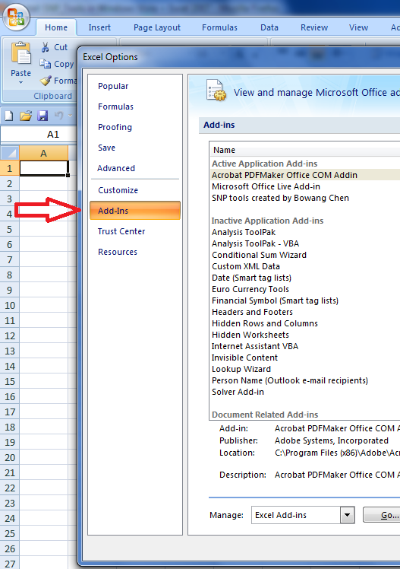Open the Save options category

point(107,148)
